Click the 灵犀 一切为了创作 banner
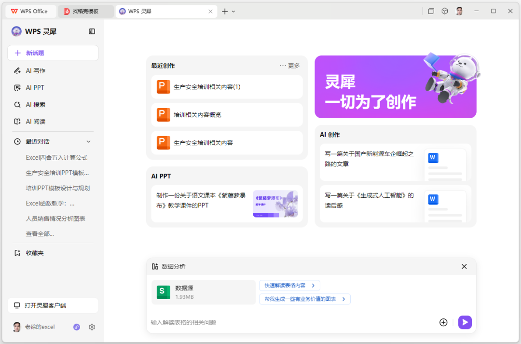Viewport: 521px width, 344px height. (x=396, y=87)
